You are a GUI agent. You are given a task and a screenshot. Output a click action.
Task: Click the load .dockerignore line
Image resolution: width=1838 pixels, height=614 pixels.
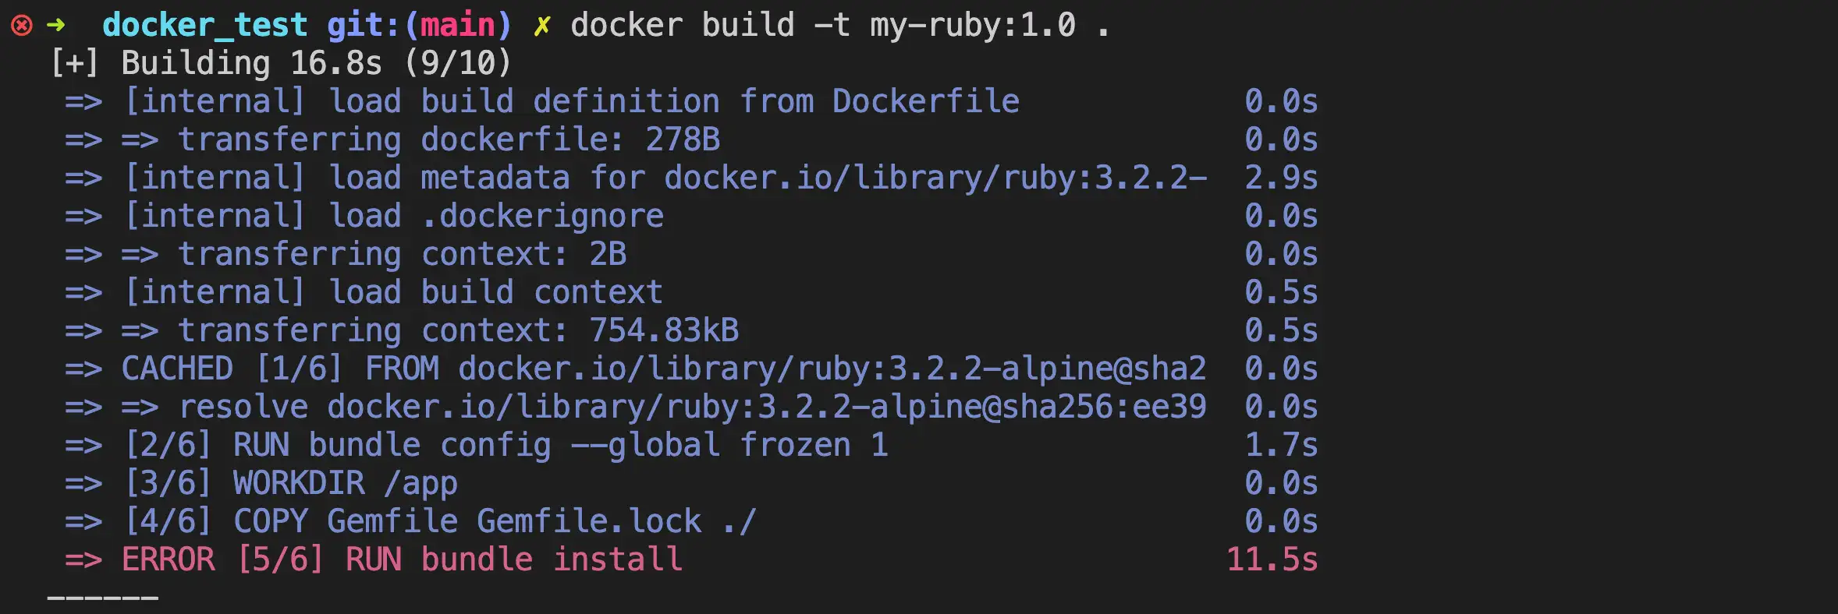394,217
